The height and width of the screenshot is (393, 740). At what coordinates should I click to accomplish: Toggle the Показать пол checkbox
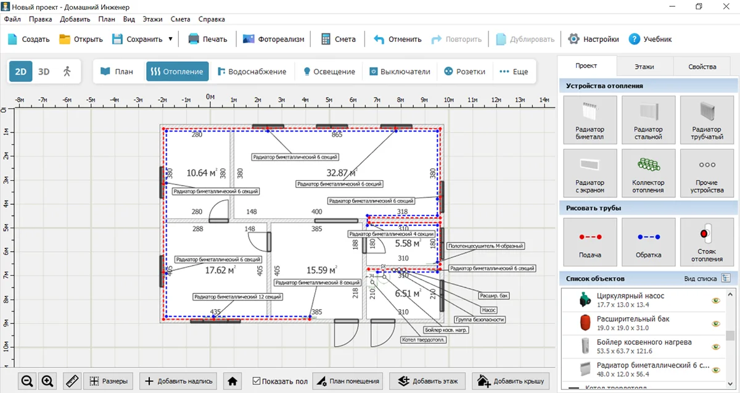pyautogui.click(x=257, y=381)
